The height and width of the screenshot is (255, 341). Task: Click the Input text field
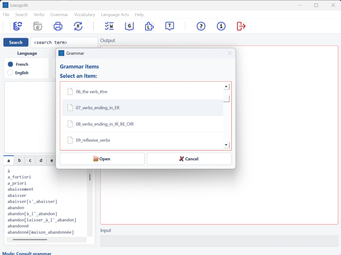click(219, 241)
